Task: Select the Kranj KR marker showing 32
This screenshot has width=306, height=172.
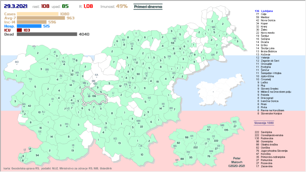Action: [77, 73]
